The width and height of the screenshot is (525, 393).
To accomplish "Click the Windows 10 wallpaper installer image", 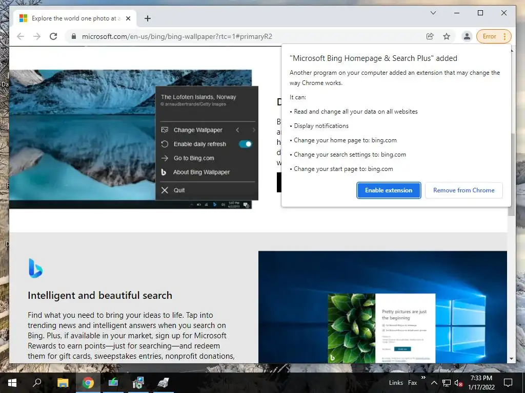I will click(x=382, y=307).
